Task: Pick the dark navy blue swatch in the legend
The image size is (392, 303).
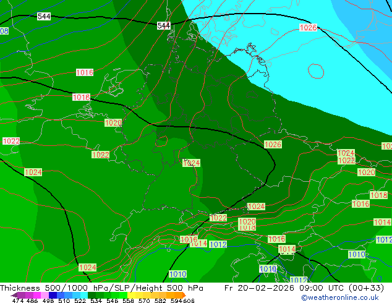Action: (53, 295)
